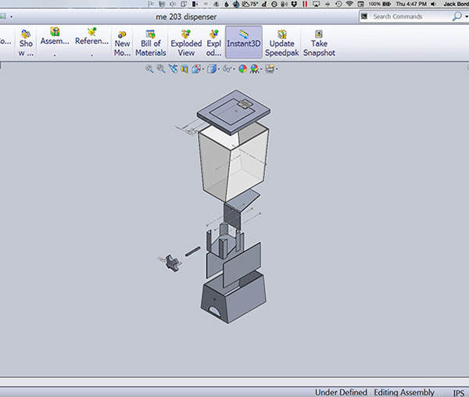Open the Edit Appearance color ball icon
The width and height of the screenshot is (469, 397).
pyautogui.click(x=243, y=69)
